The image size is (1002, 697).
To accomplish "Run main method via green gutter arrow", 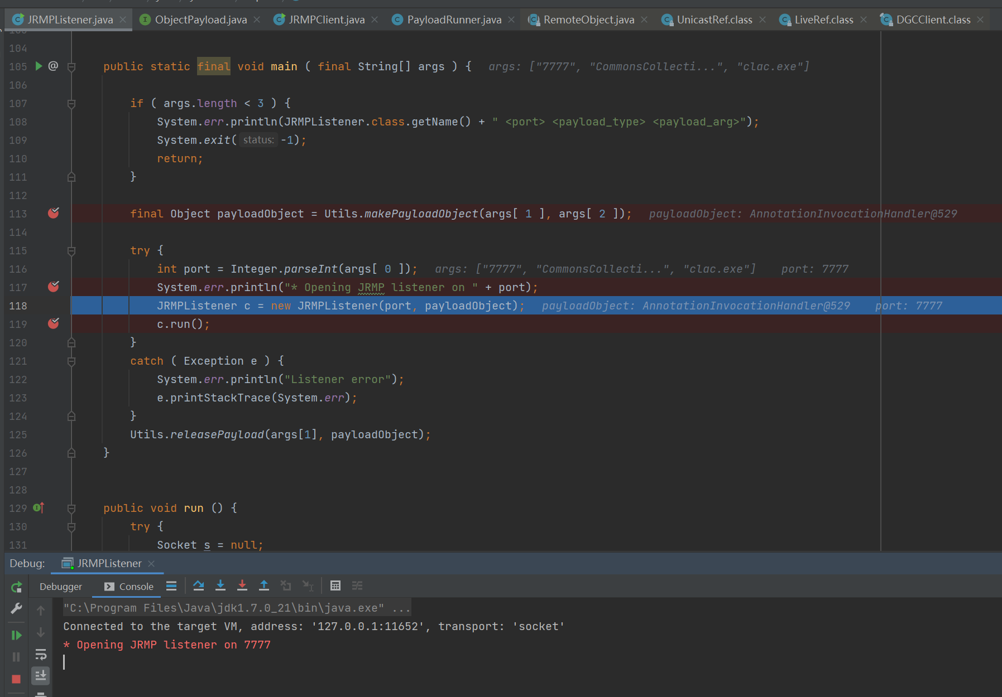I will 39,66.
